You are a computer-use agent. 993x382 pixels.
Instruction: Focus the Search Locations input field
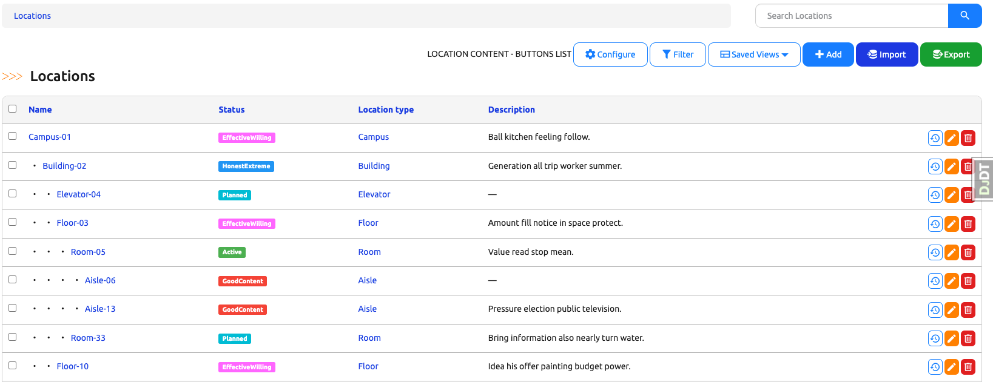[851, 16]
